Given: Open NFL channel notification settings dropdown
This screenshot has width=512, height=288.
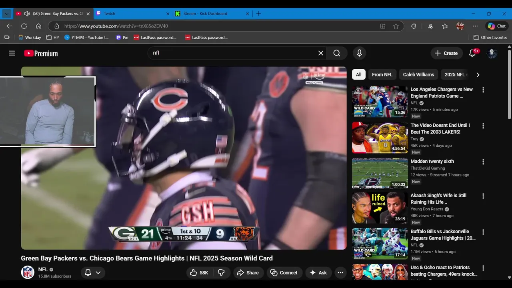Looking at the screenshot, I should click(x=93, y=273).
